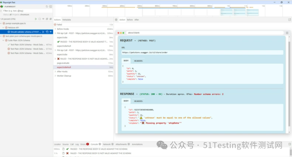Show request HEADERS tab
Image resolution: width=292 pixels, height=157 pixels.
click(x=138, y=61)
